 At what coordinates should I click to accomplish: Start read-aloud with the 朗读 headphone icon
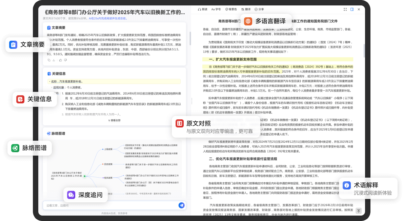(x=202, y=9)
